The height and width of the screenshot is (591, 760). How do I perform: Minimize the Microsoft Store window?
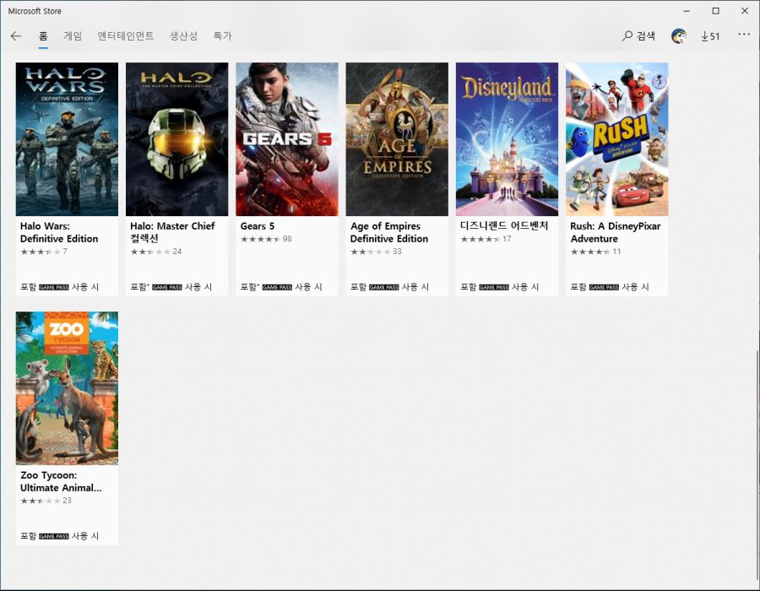pyautogui.click(x=687, y=11)
